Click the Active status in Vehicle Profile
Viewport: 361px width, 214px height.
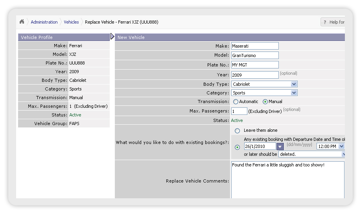coord(75,115)
